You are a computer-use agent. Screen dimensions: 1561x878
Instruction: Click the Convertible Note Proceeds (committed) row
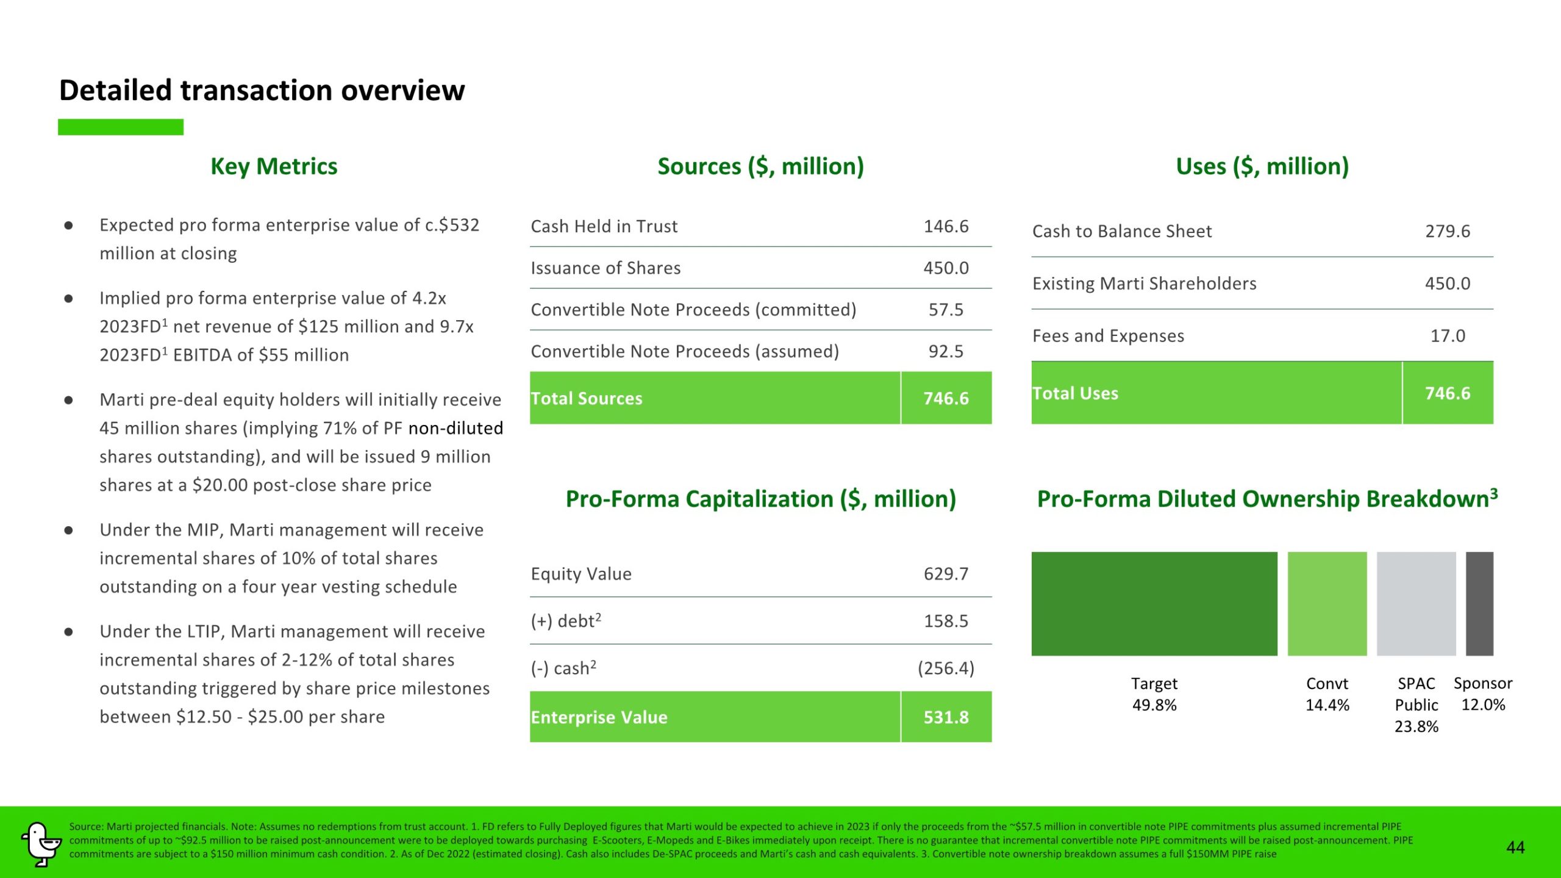693,310
